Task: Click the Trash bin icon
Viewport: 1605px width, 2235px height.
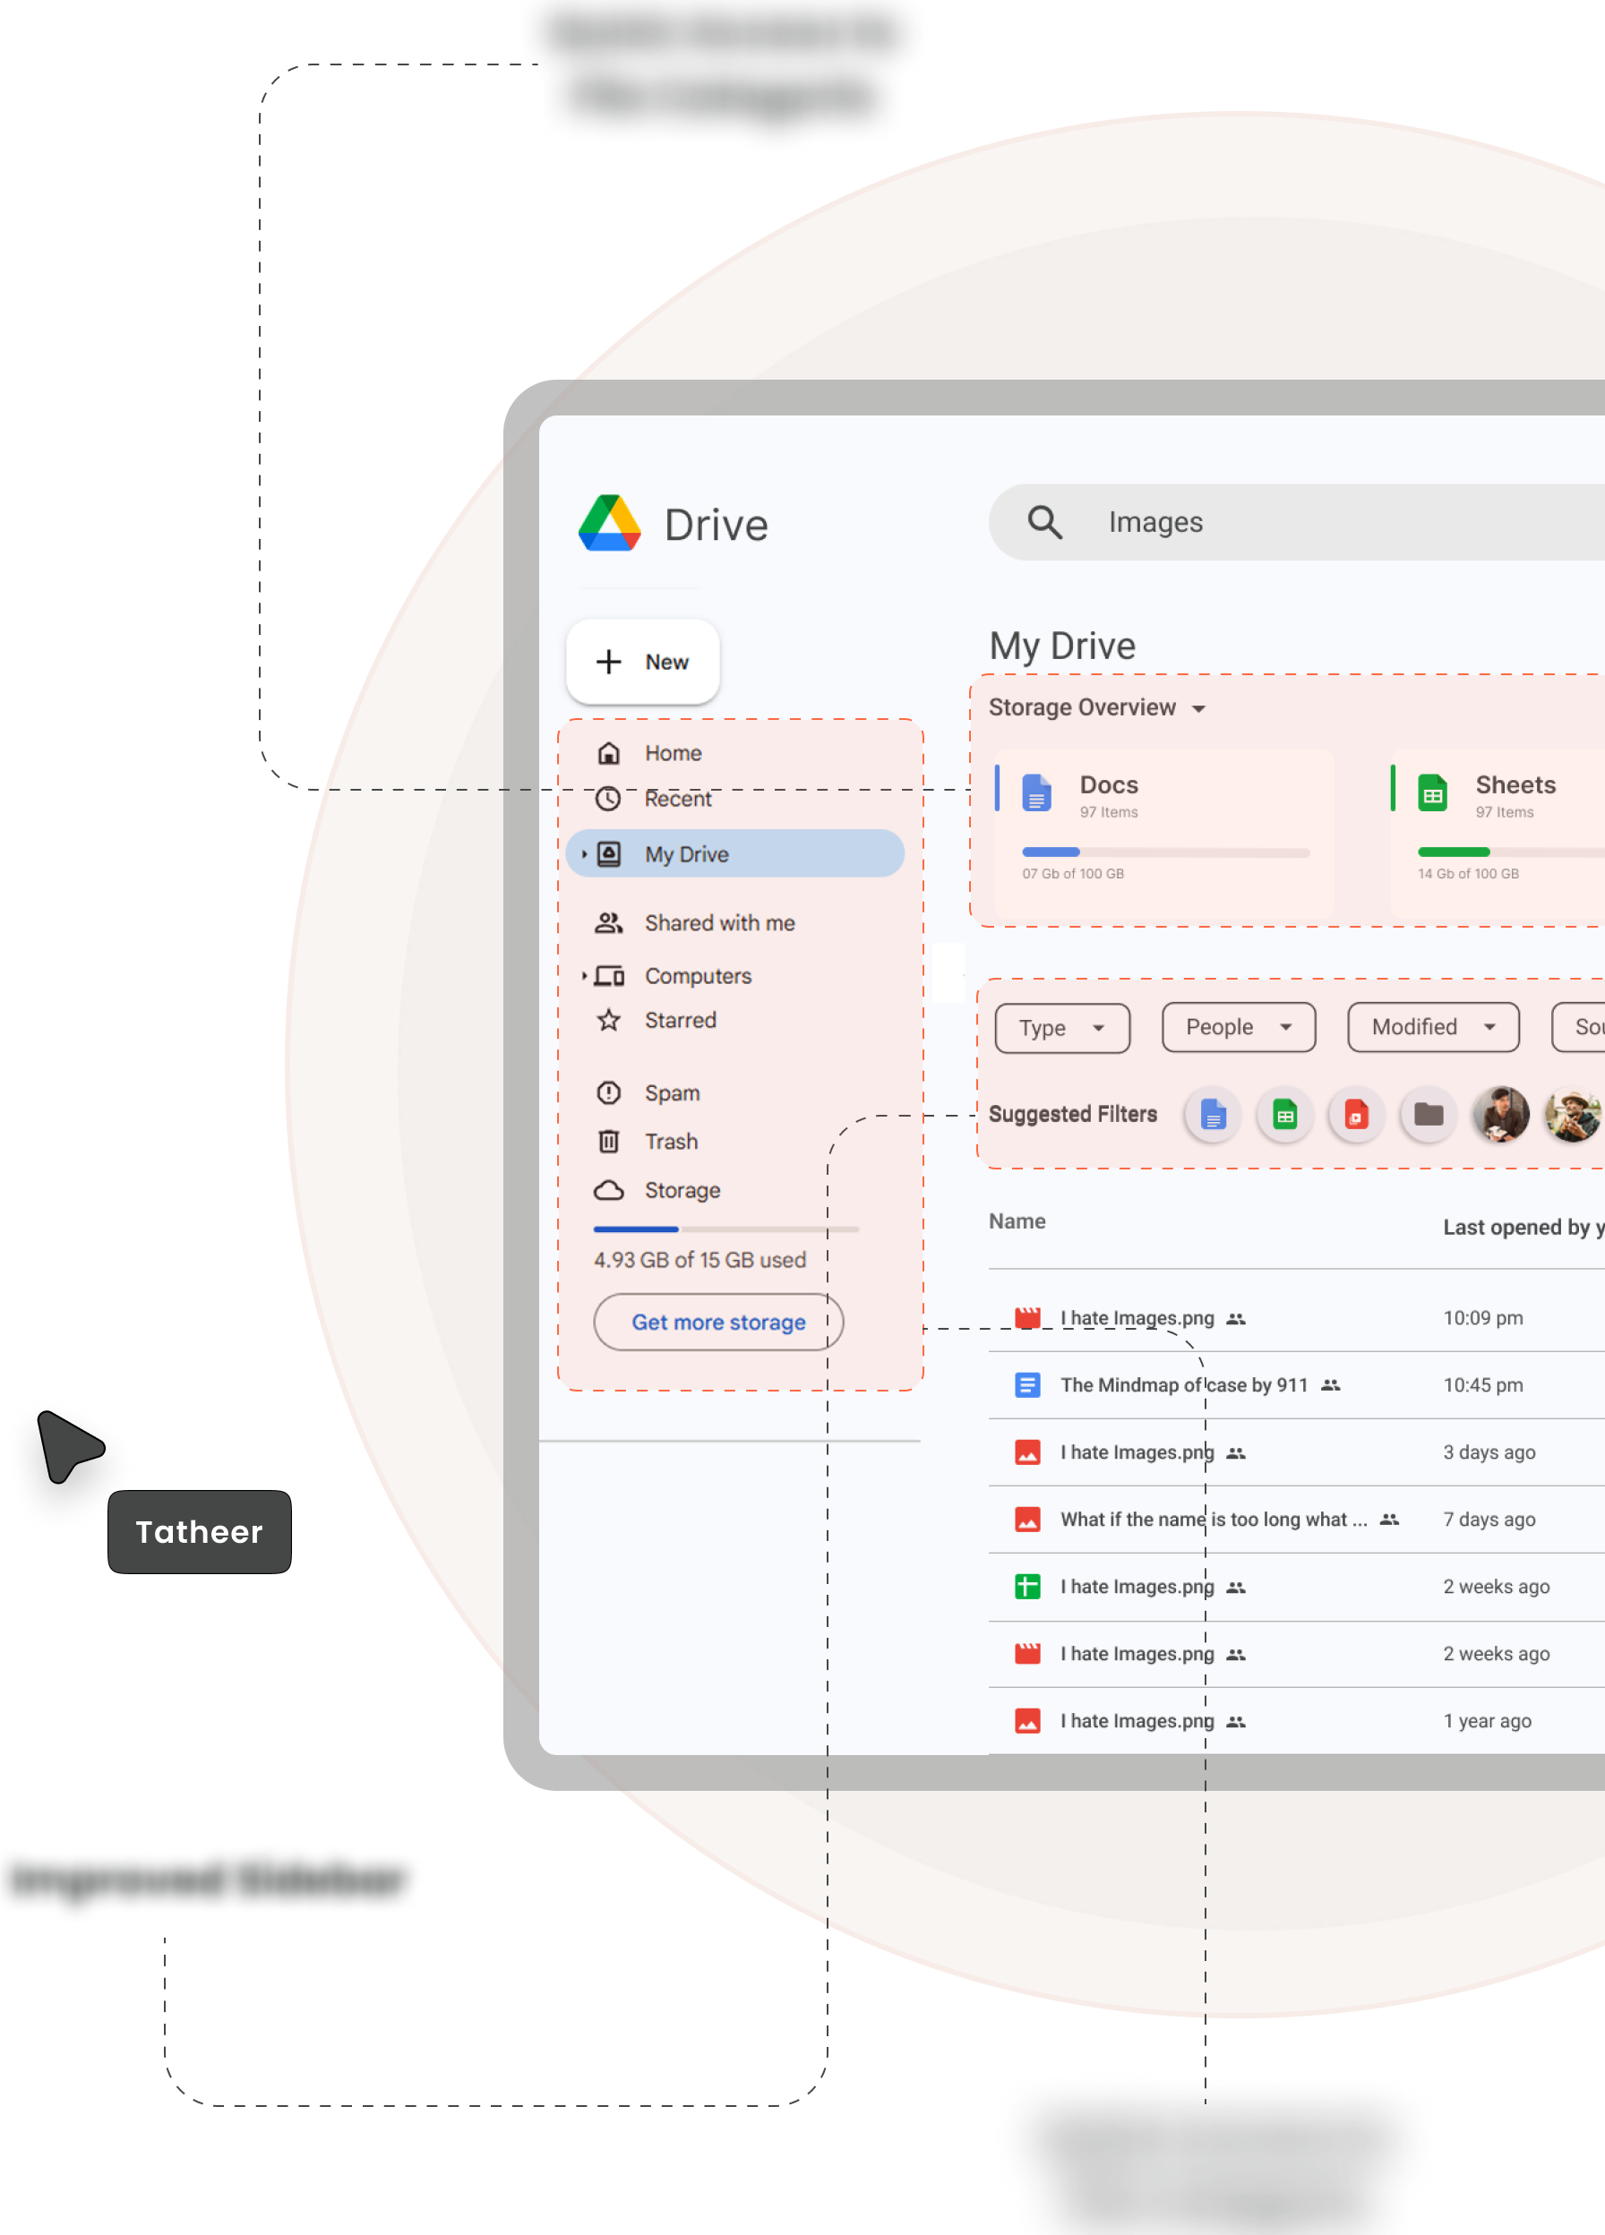Action: coord(609,1141)
